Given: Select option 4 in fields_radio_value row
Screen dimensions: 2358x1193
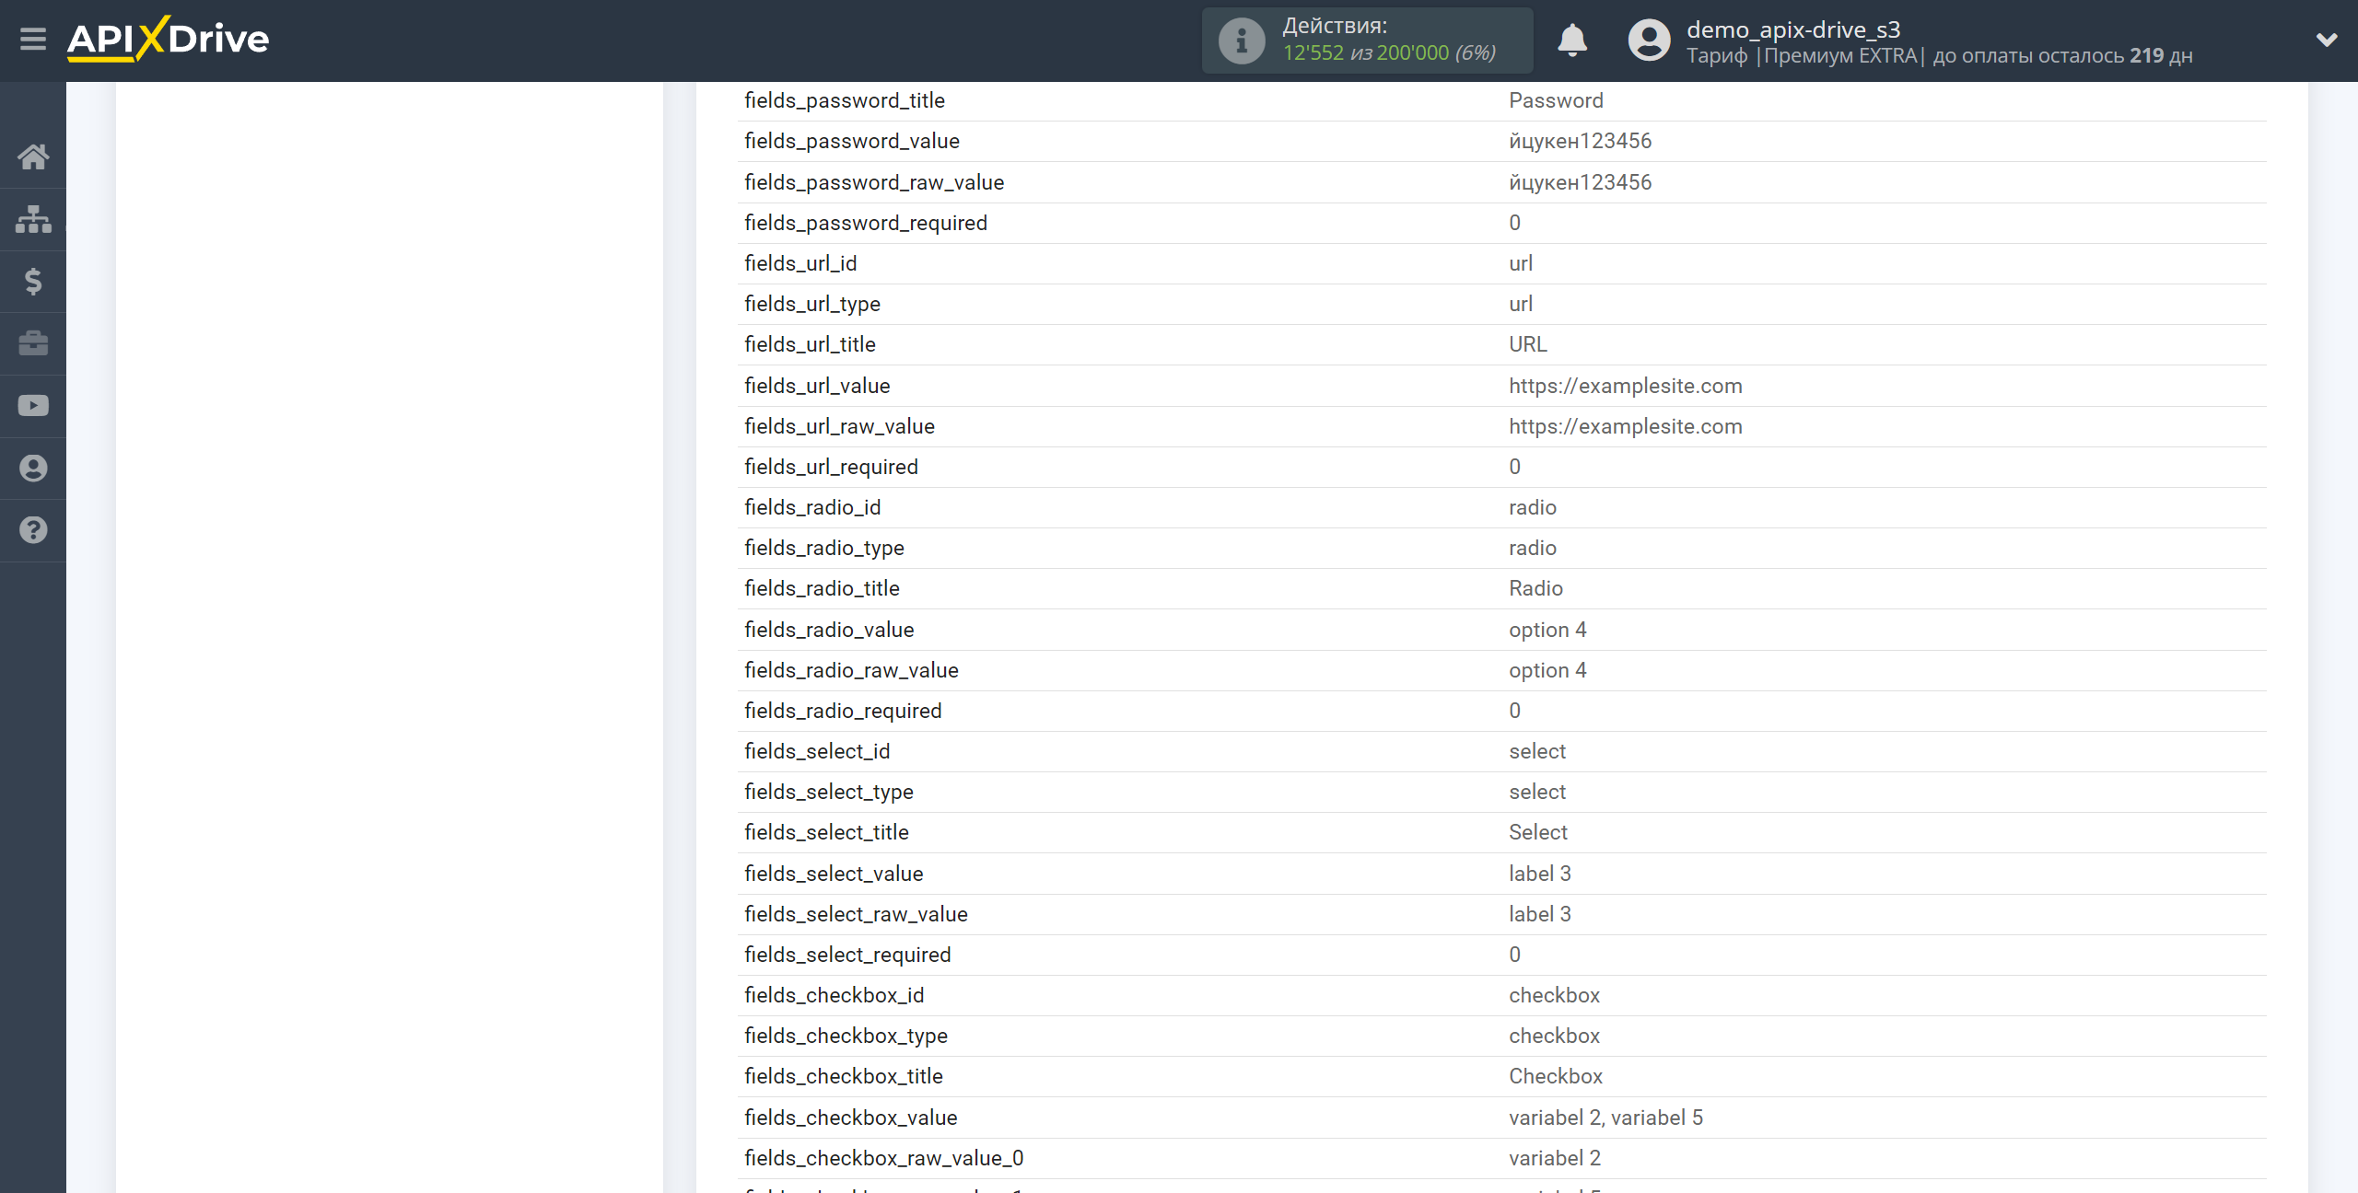Looking at the screenshot, I should point(1547,630).
